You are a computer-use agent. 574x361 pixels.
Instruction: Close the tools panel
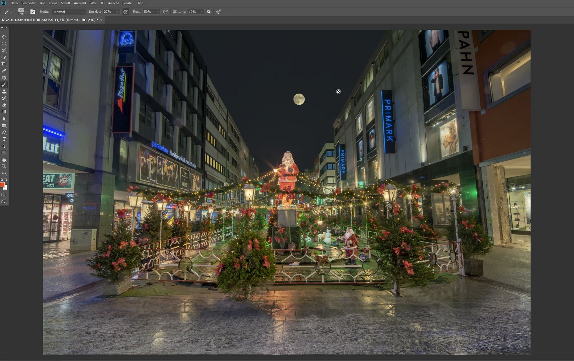click(x=6, y=28)
